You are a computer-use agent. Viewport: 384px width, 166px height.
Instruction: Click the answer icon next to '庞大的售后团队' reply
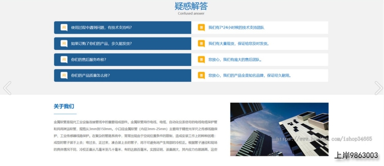point(201,59)
